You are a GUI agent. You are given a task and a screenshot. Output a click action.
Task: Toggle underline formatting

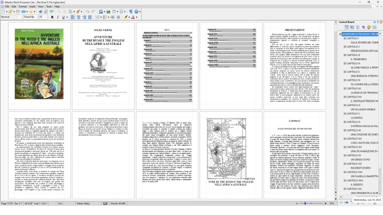(x=63, y=17)
